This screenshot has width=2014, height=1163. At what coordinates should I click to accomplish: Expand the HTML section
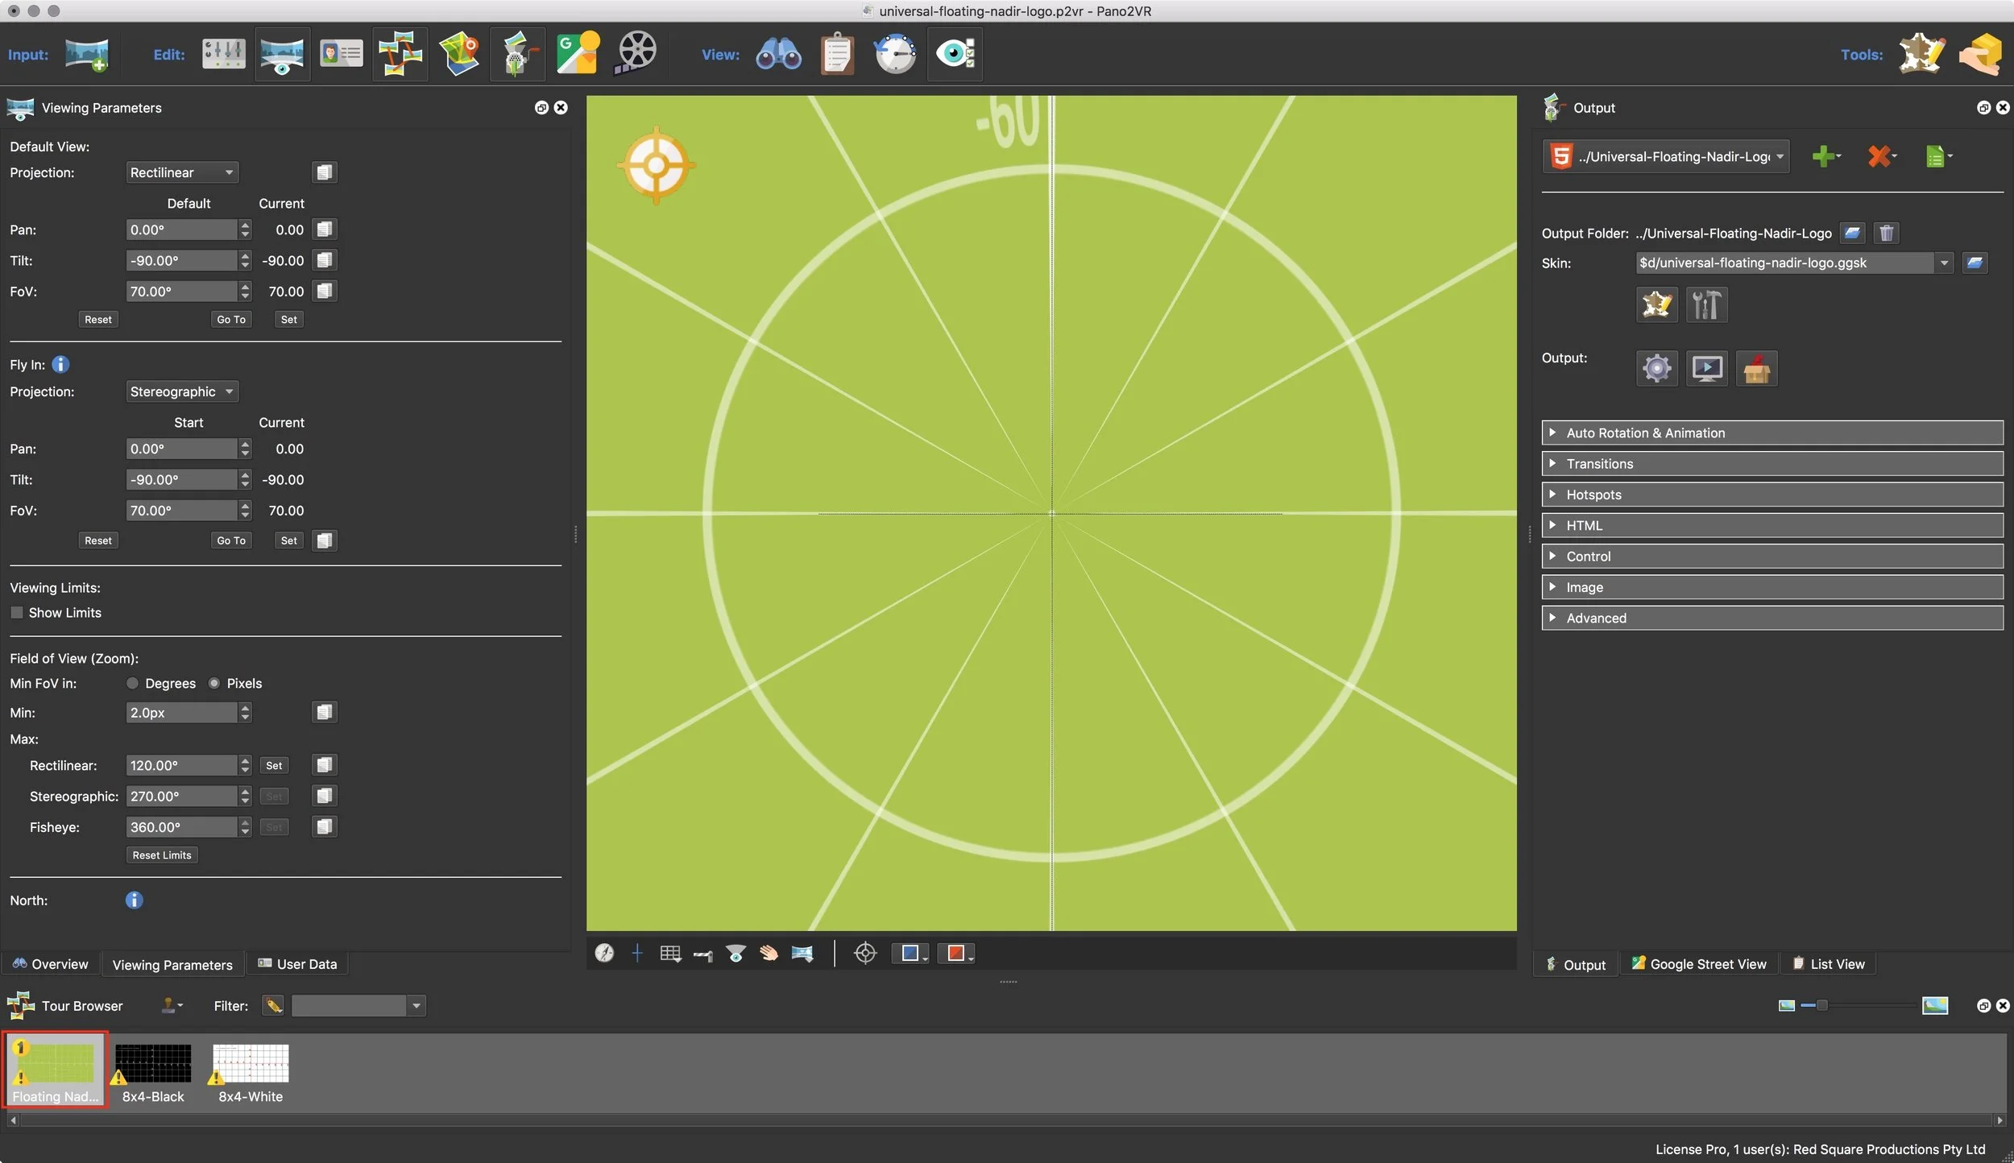pyautogui.click(x=1772, y=525)
